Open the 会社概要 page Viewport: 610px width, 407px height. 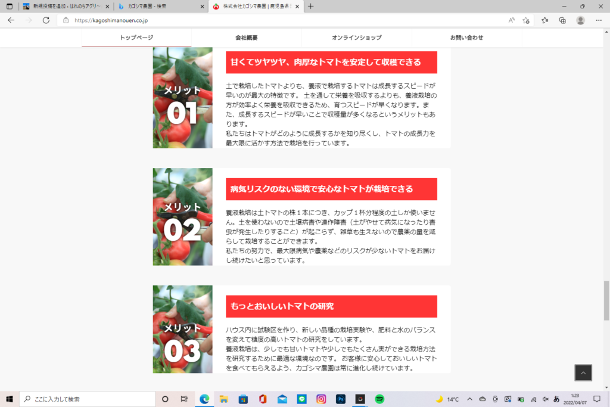(x=246, y=38)
